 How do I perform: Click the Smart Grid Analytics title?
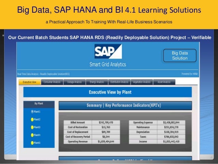(108, 64)
